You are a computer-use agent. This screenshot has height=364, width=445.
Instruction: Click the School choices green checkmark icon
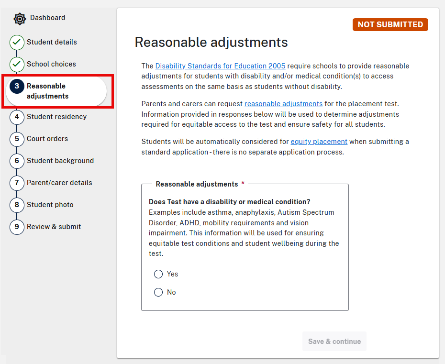coord(17,65)
